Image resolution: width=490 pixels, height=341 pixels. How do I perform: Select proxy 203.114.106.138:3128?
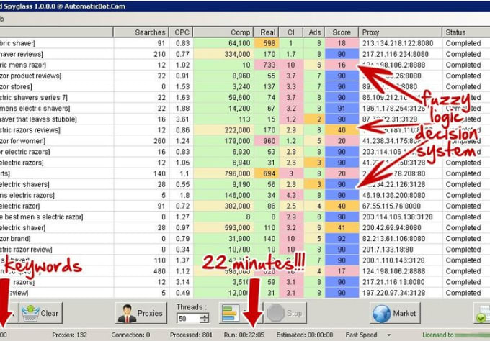[398, 217]
